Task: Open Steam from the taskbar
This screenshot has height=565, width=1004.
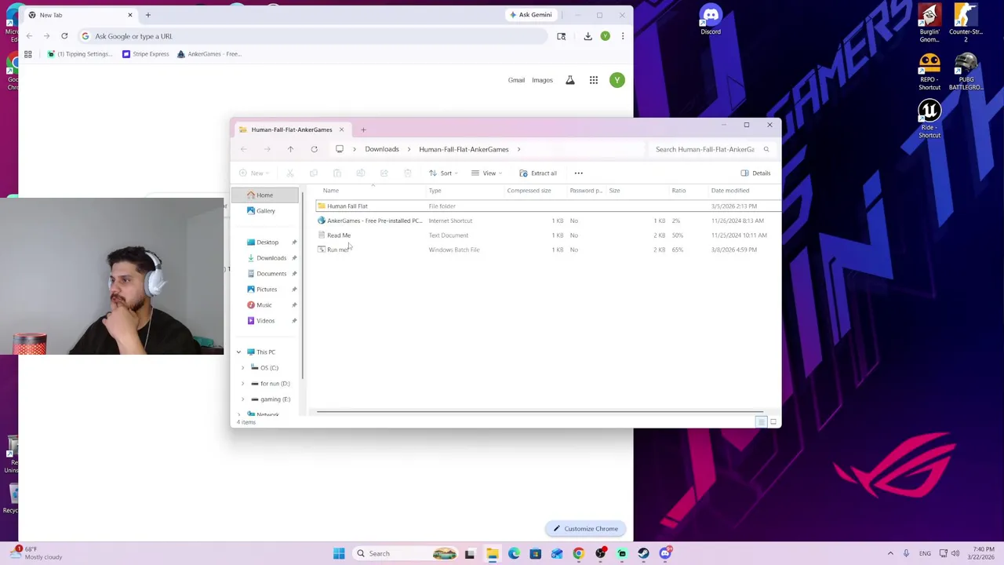Action: pyautogui.click(x=643, y=554)
